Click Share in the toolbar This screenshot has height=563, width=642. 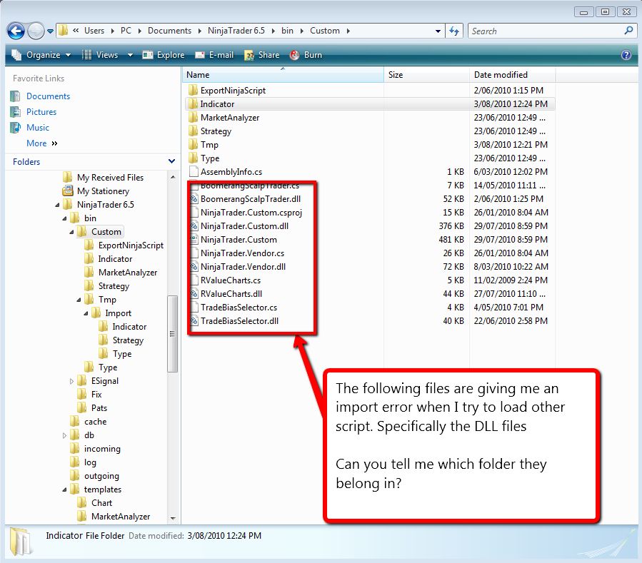261,55
